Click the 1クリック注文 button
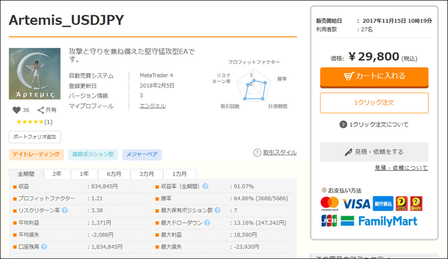This screenshot has height=259, width=448. [374, 102]
